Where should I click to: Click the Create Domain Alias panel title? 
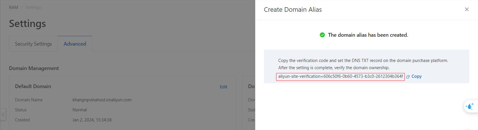pyautogui.click(x=293, y=10)
